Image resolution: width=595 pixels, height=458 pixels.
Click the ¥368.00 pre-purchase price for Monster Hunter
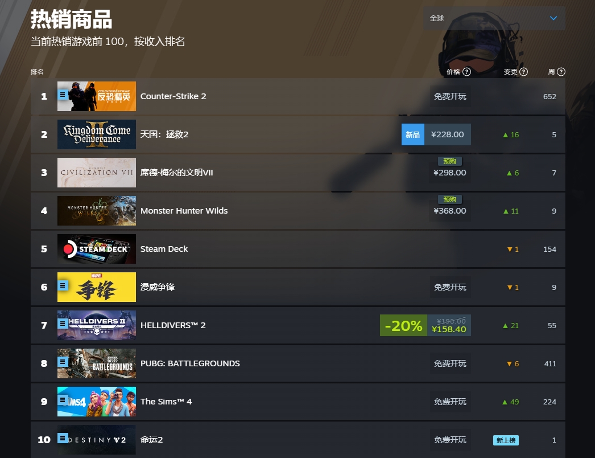(x=449, y=211)
